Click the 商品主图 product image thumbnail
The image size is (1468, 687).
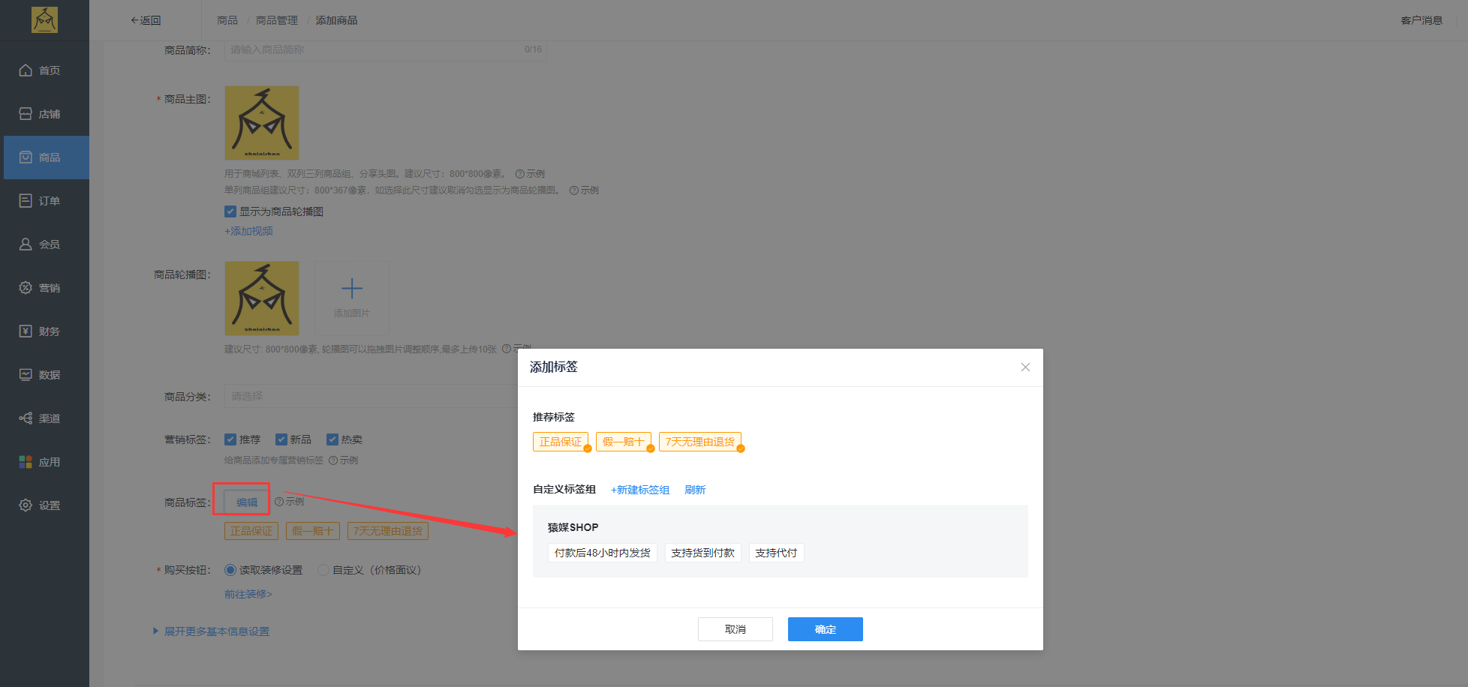click(261, 122)
